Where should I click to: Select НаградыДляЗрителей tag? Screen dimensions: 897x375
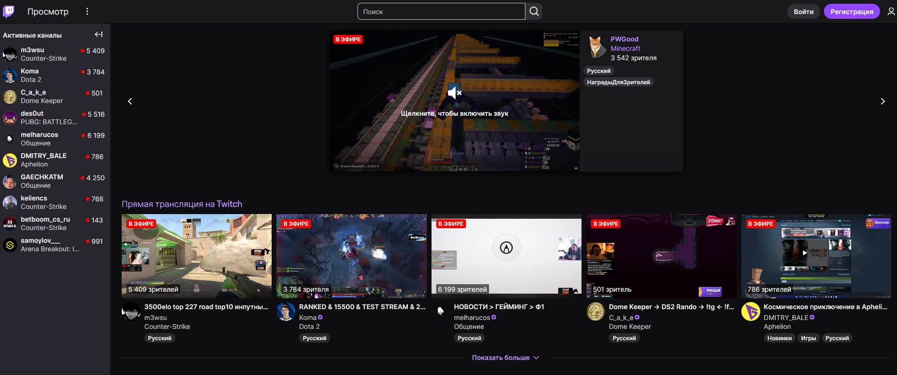tap(618, 82)
